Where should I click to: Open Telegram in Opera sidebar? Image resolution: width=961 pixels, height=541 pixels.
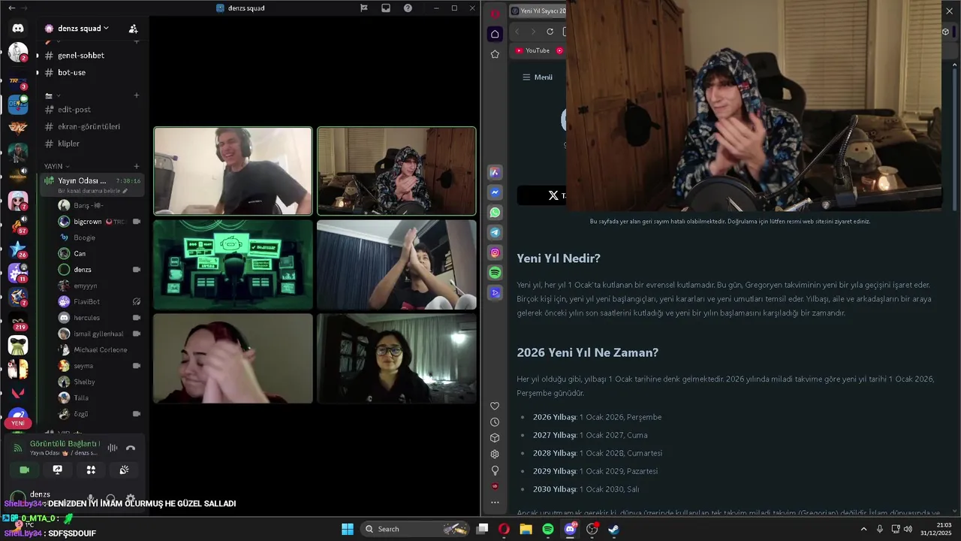[x=495, y=233]
